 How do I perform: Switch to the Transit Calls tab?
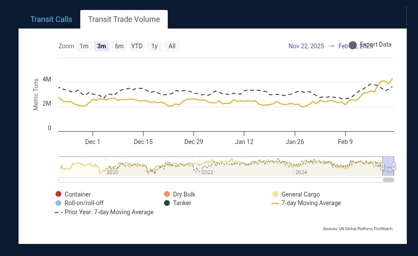tap(51, 19)
